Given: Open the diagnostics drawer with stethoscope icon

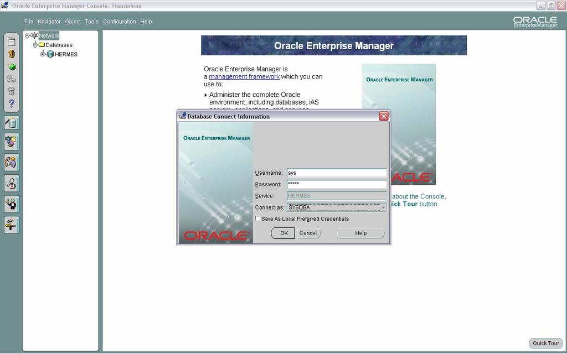Looking at the screenshot, I should [12, 183].
